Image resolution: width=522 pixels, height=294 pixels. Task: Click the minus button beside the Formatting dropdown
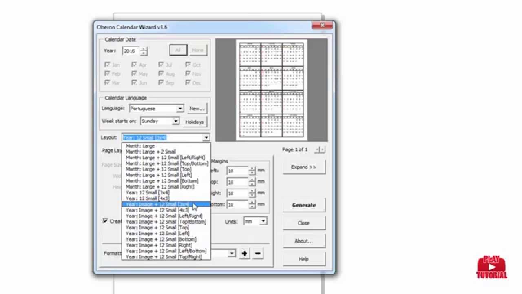pyautogui.click(x=258, y=254)
